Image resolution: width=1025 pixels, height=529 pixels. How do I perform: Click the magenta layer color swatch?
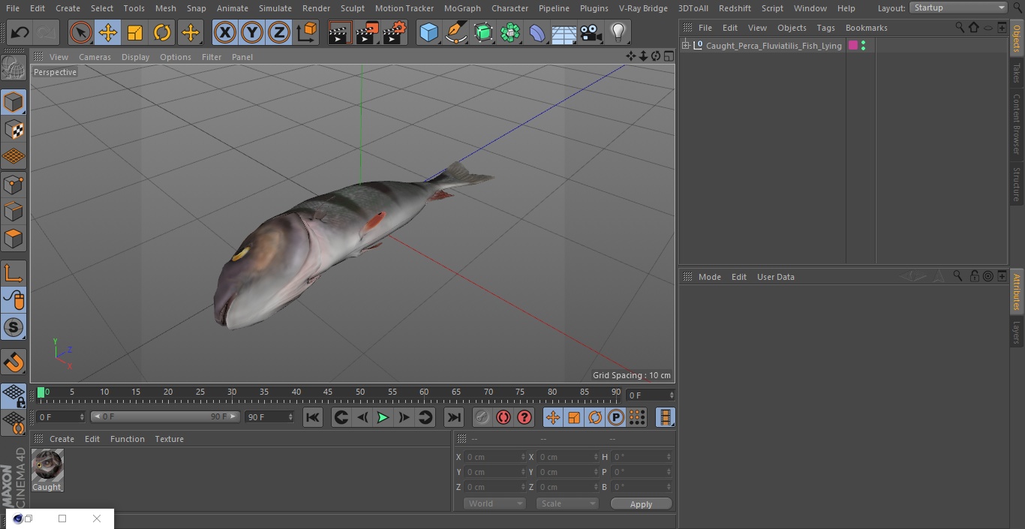pos(853,46)
